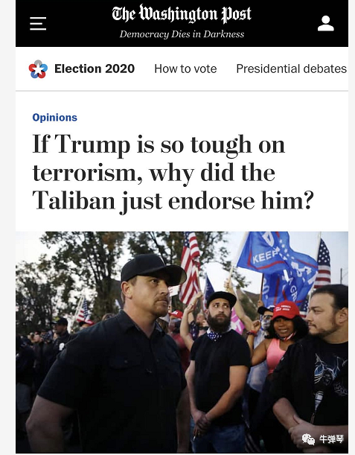Image resolution: width=355 pixels, height=455 pixels.
Task: Go to The Washington Post homepage logo
Action: point(182,14)
